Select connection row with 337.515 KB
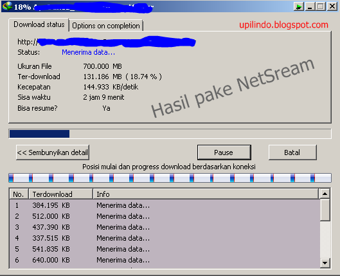 tap(165, 238)
